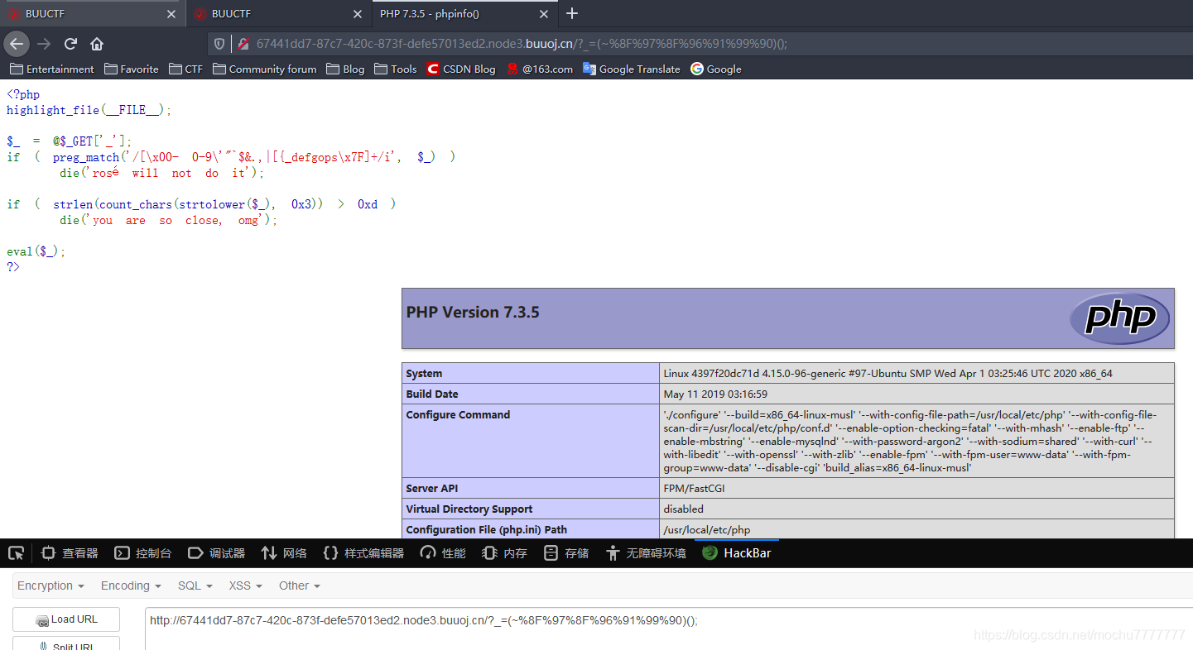Open the 存储 Storage panel
The width and height of the screenshot is (1193, 650).
(x=566, y=552)
